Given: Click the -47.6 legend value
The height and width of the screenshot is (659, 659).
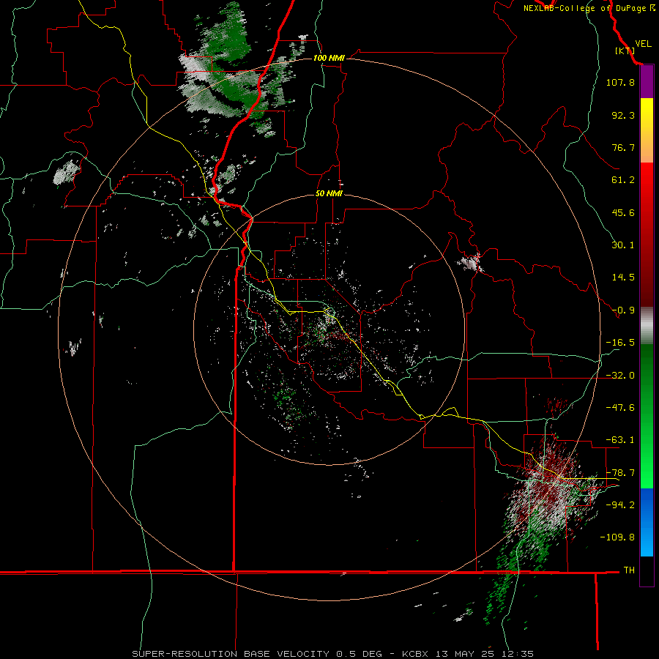Looking at the screenshot, I should tap(620, 407).
